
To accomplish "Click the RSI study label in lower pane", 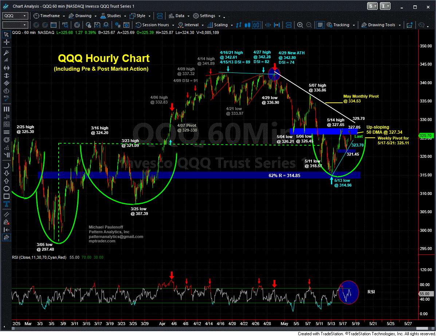I will click(x=39, y=258).
